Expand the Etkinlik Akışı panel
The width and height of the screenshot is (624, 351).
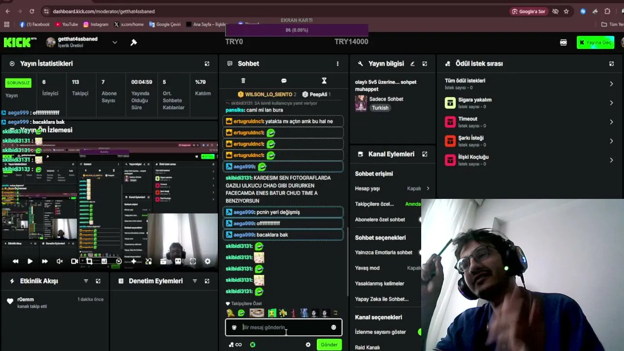pyautogui.click(x=98, y=281)
